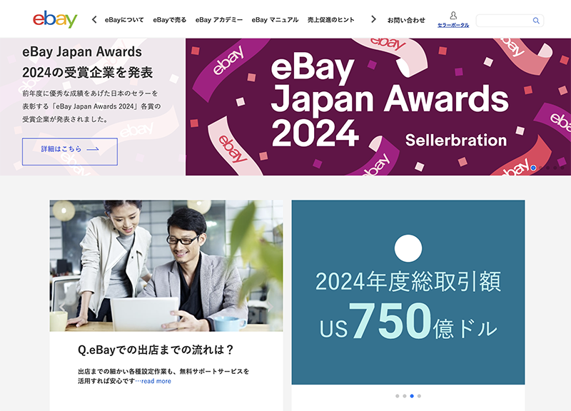Click the magnifying glass search icon
Screen dimensions: 571x411
tap(536, 21)
